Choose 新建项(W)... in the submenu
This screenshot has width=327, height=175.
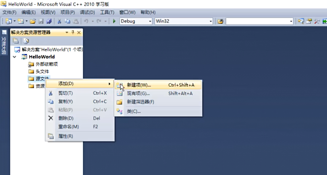158,85
